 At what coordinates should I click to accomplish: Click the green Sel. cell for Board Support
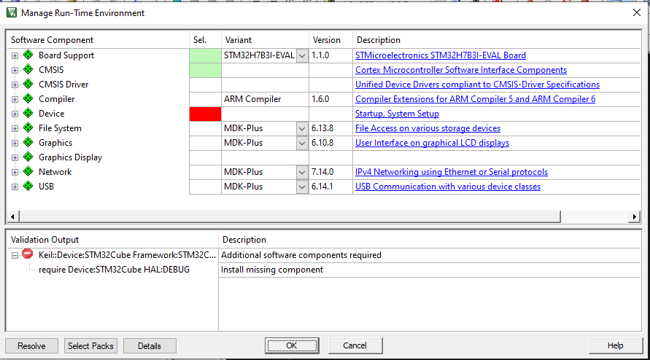pyautogui.click(x=205, y=55)
